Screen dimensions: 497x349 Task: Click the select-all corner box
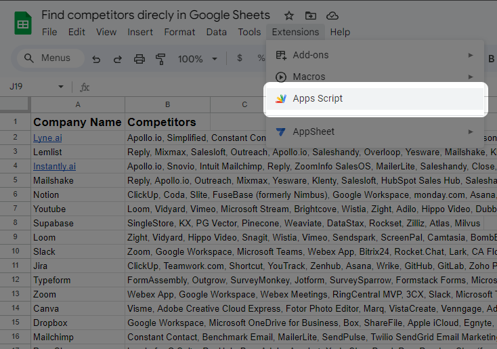[15, 104]
